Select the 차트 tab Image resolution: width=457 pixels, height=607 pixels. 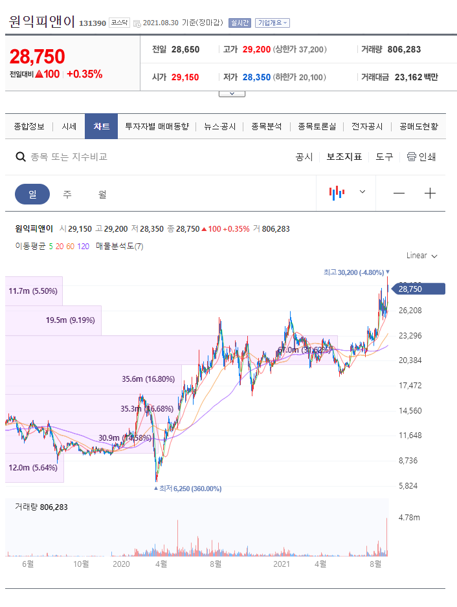pos(101,126)
